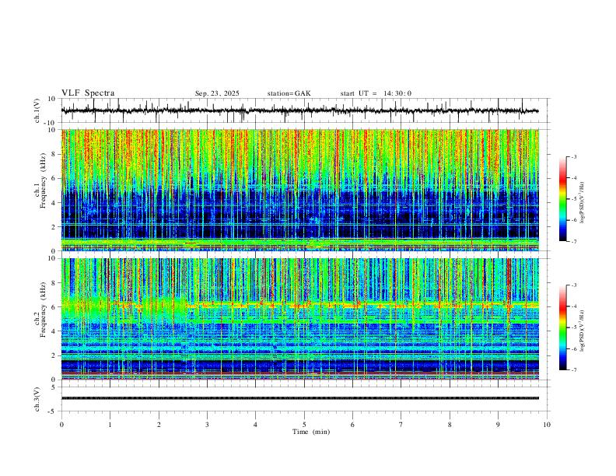
Task: Click the "3" tick on the time axis
Action: click(x=207, y=425)
